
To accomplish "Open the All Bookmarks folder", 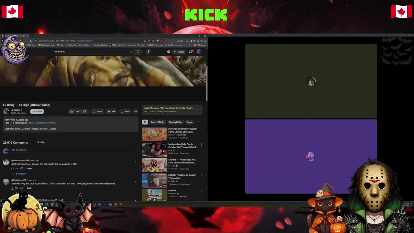I will click(200, 45).
